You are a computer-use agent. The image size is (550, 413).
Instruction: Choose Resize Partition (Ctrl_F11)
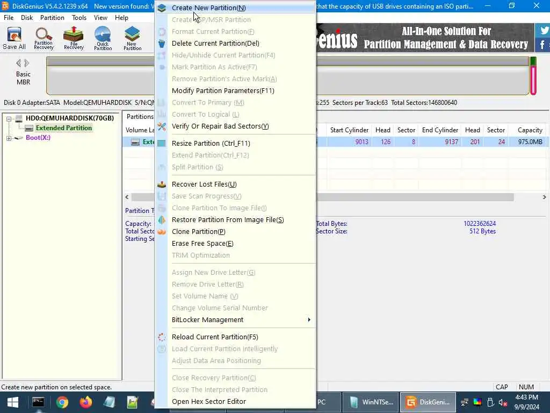pyautogui.click(x=235, y=143)
